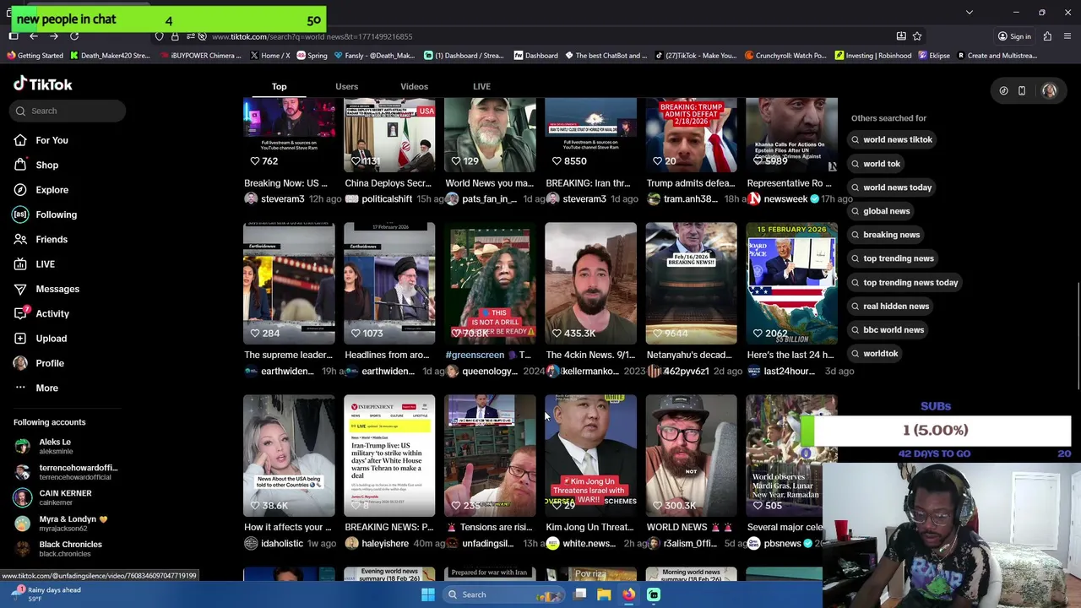Open the Shop page

(46, 165)
